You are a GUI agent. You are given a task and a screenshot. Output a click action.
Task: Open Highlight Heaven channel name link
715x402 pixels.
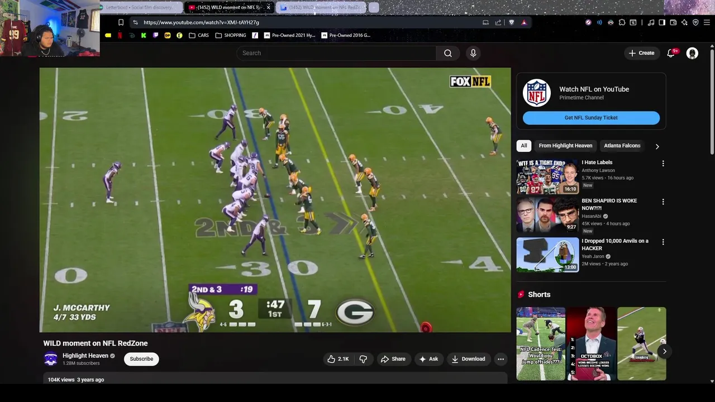pos(85,356)
